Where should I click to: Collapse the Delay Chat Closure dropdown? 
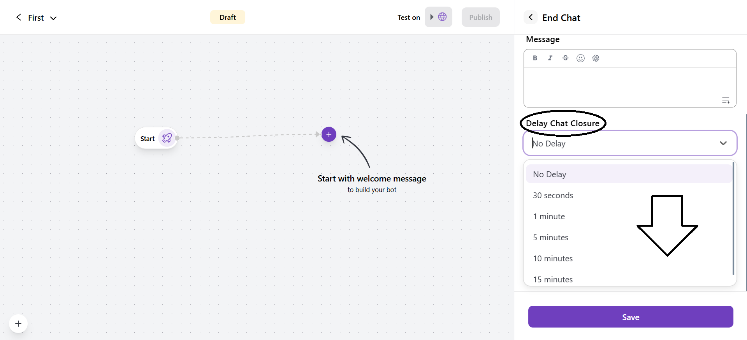[x=723, y=143]
